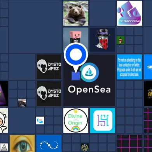This screenshot has height=152, width=152.
Task: Click the brown bear land tile
Action: pos(76,13)
